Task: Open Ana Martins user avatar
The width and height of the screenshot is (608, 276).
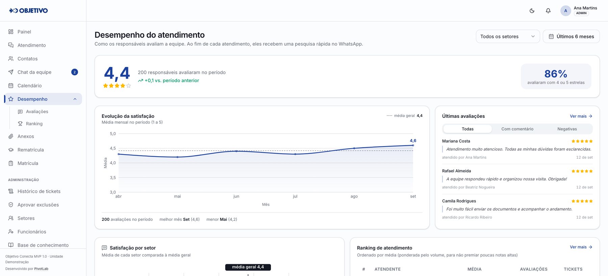Action: [x=566, y=11]
